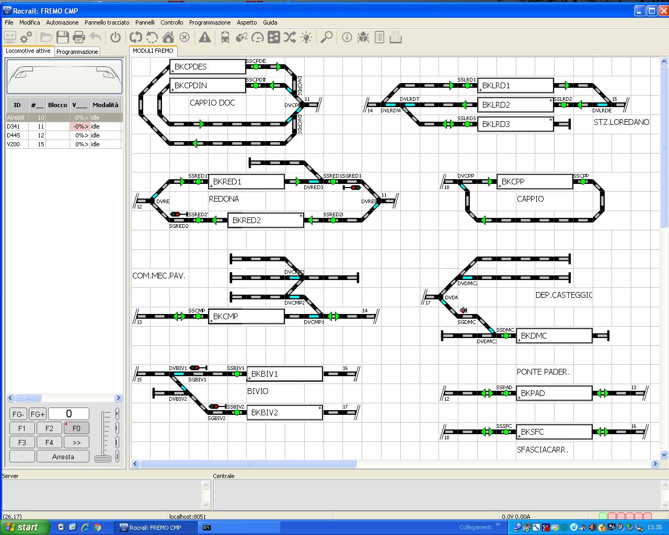The width and height of the screenshot is (669, 535).
Task: Toggle track power with the power icon
Action: [116, 37]
